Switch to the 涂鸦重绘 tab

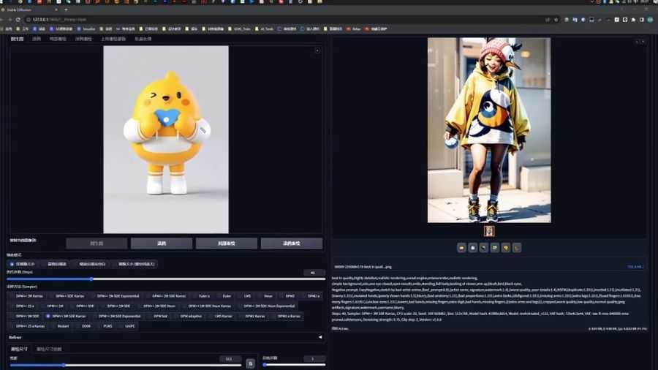point(83,39)
